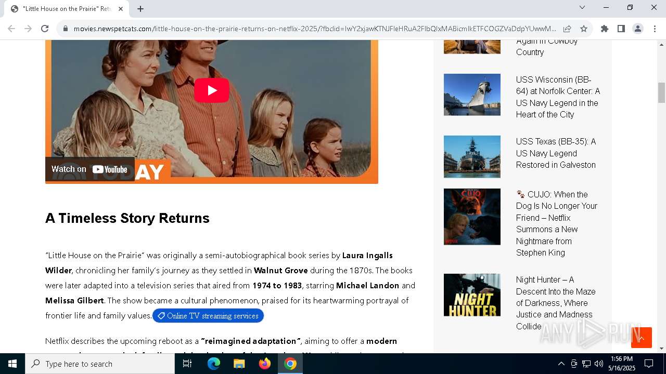Open File Explorer from the taskbar
This screenshot has width=666, height=374.
click(239, 364)
